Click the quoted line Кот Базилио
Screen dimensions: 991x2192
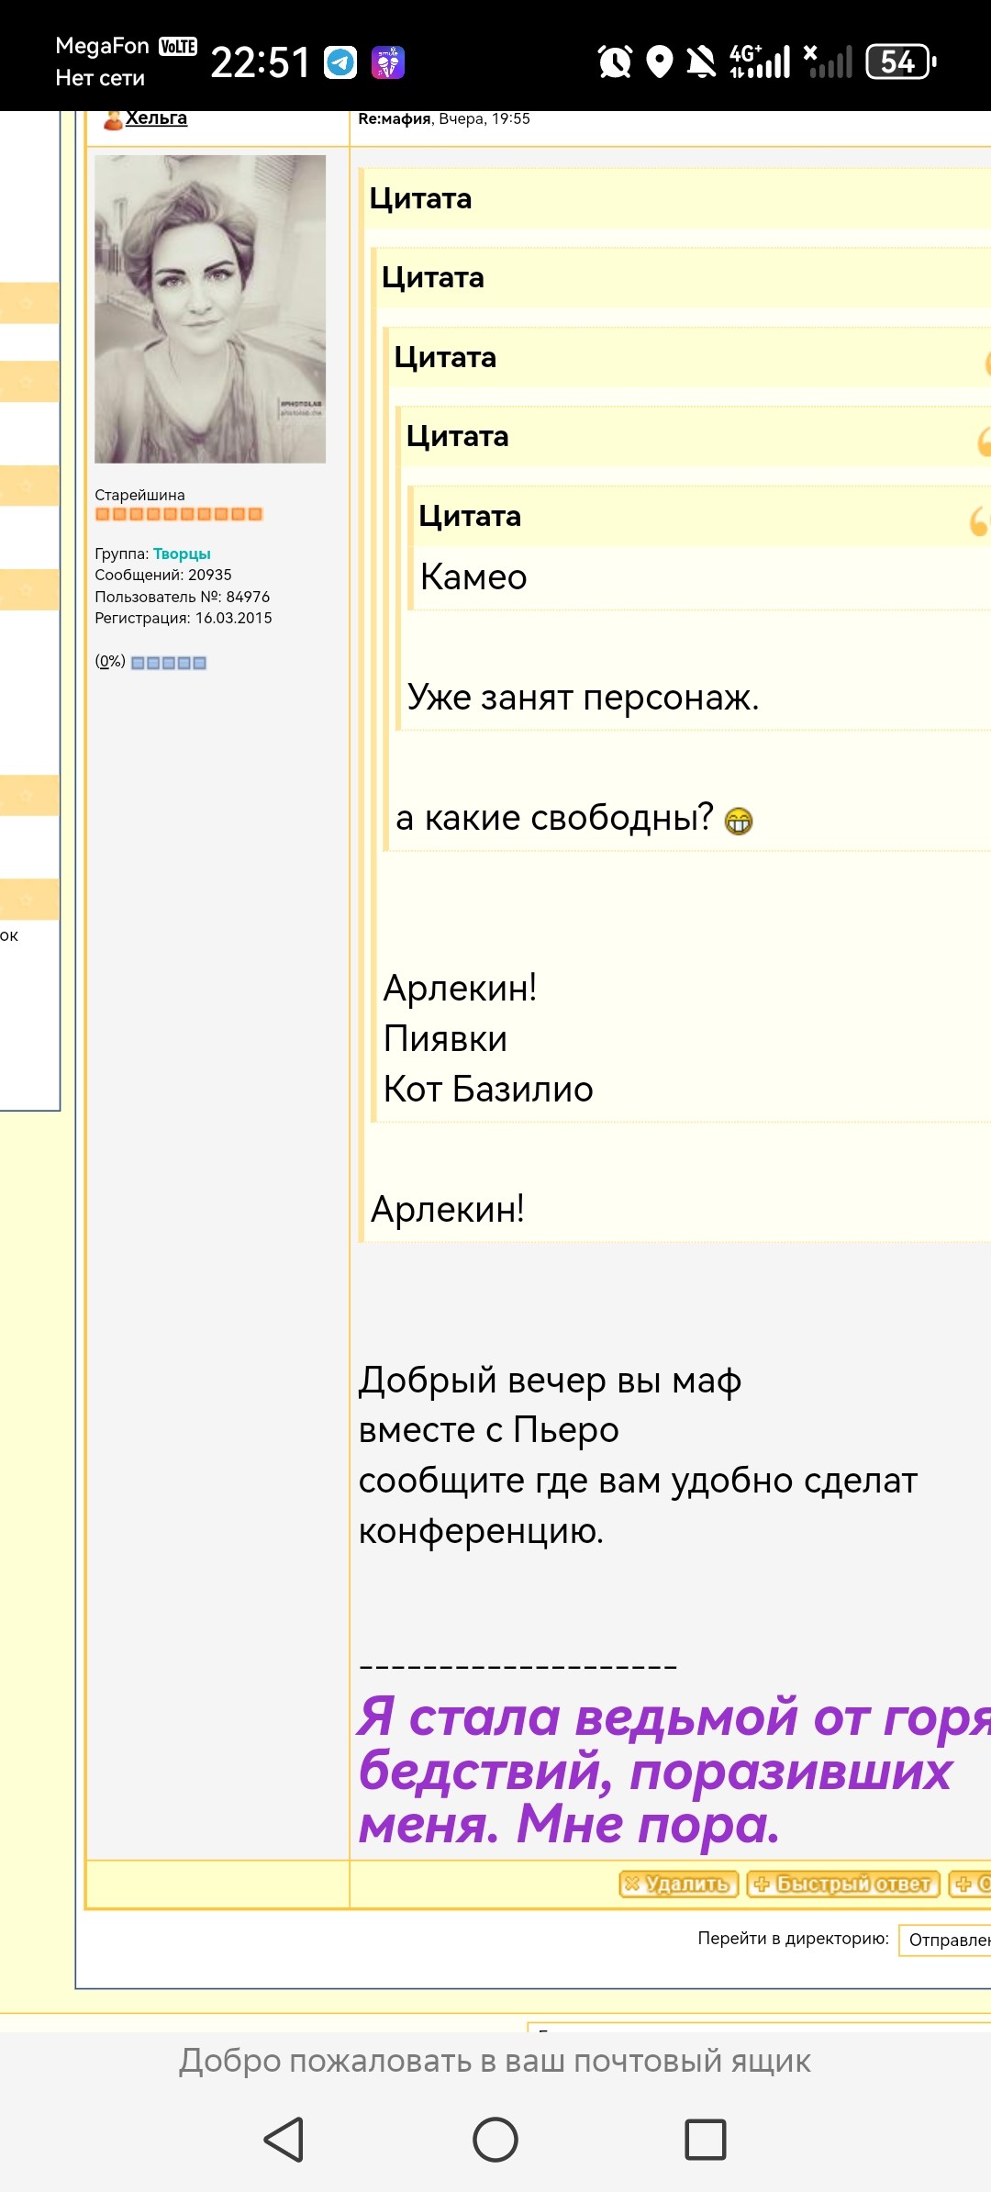click(x=488, y=1090)
